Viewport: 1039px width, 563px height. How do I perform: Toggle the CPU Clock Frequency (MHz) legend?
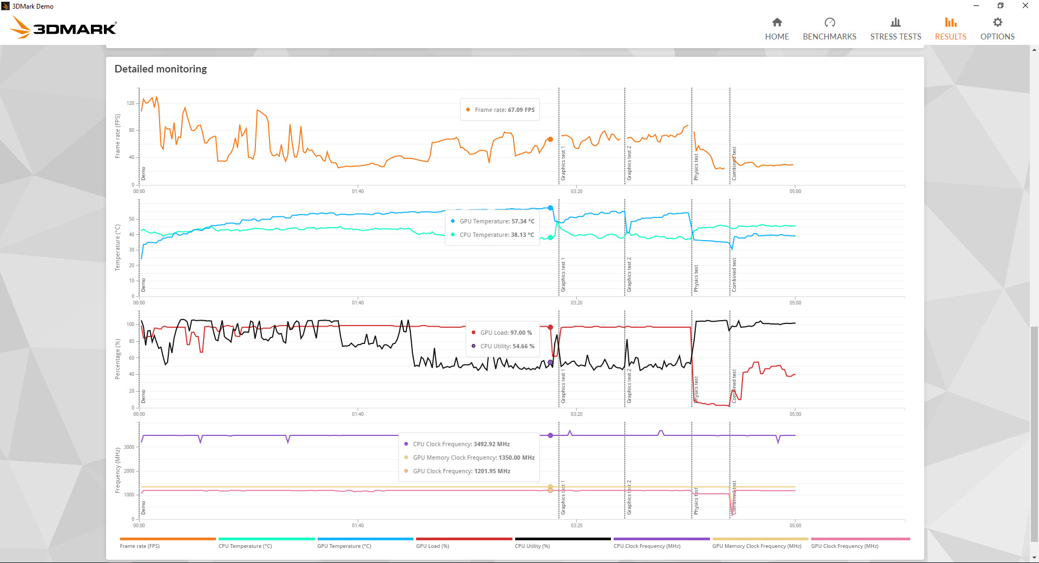661,543
